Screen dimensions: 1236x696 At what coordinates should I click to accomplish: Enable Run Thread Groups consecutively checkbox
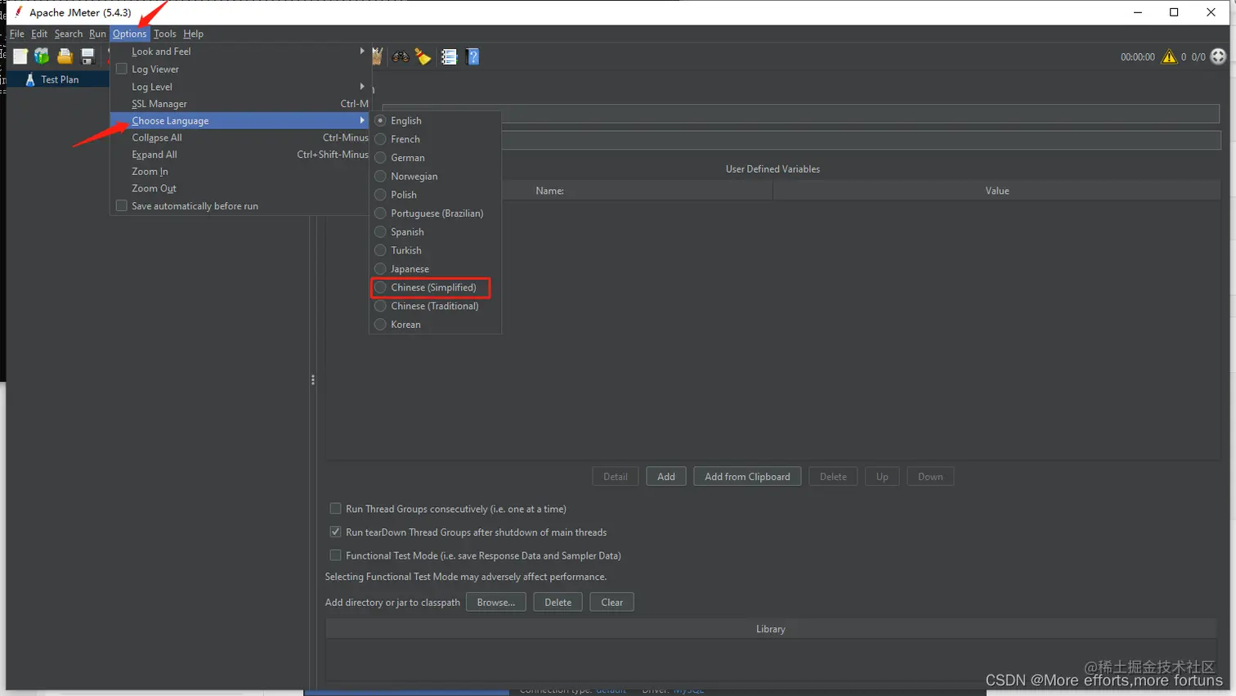click(x=335, y=509)
